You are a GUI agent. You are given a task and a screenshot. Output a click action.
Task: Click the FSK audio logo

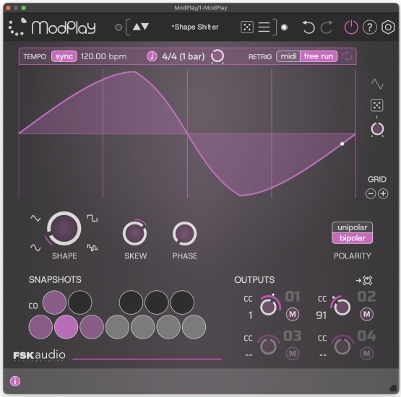[x=39, y=355]
